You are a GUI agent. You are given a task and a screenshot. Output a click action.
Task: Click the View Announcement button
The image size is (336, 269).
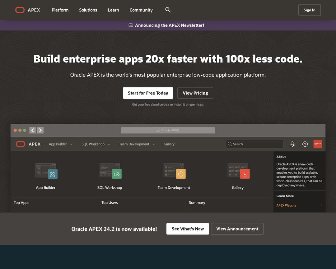(x=237, y=229)
